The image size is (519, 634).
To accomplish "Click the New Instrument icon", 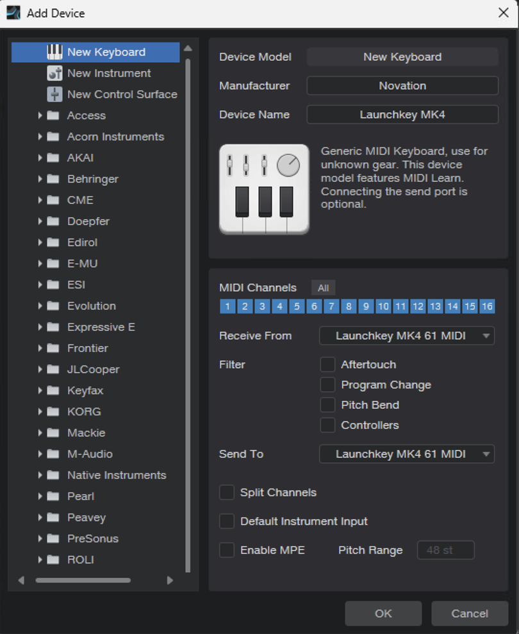I will pos(54,73).
